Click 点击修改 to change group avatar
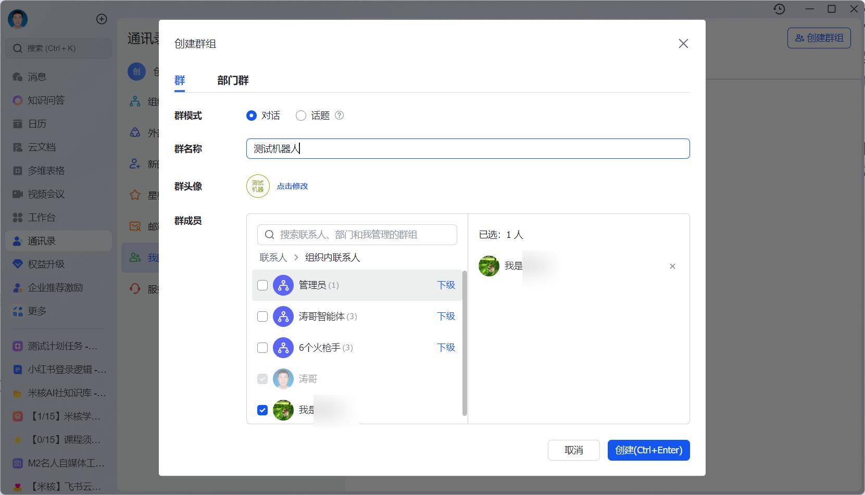The height and width of the screenshot is (495, 865). click(x=292, y=186)
